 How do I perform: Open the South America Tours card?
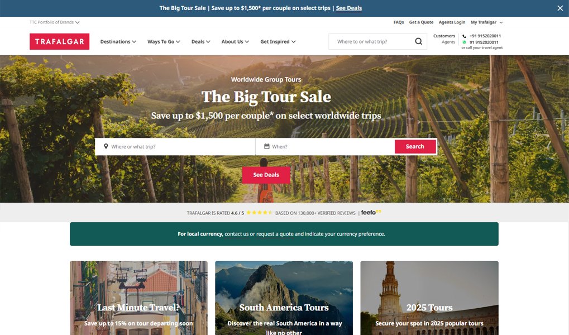(x=284, y=298)
